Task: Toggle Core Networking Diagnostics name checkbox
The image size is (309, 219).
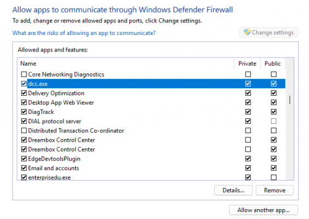Action: 24,74
